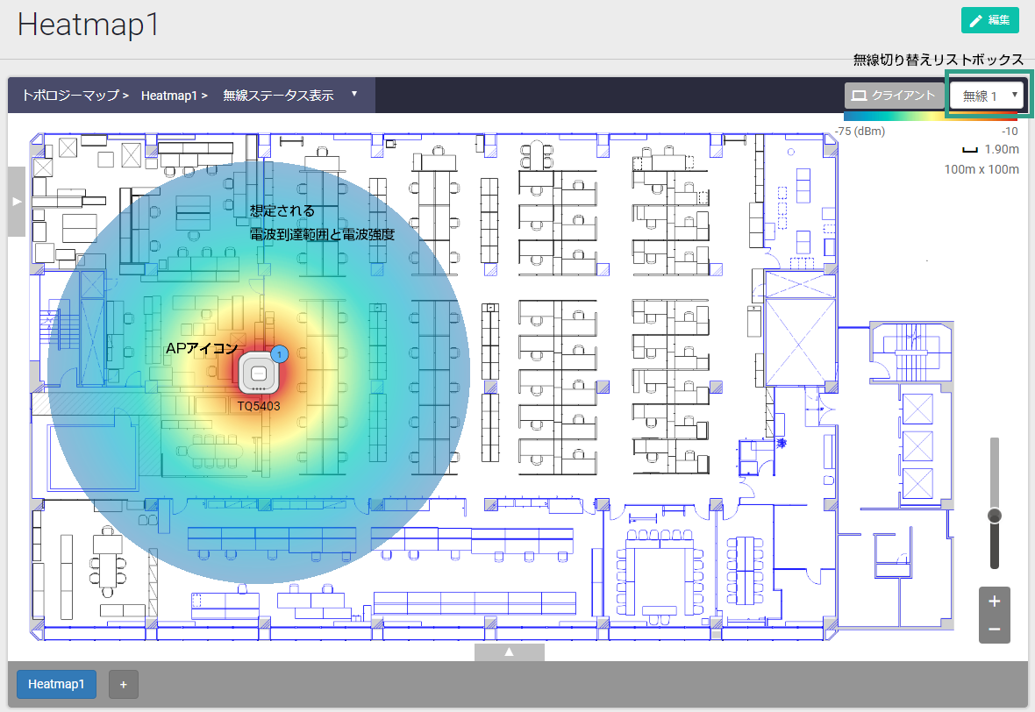Open the 無線ステータス表示 display mode dropdown
Viewport: 1035px width, 712px height.
[x=289, y=96]
